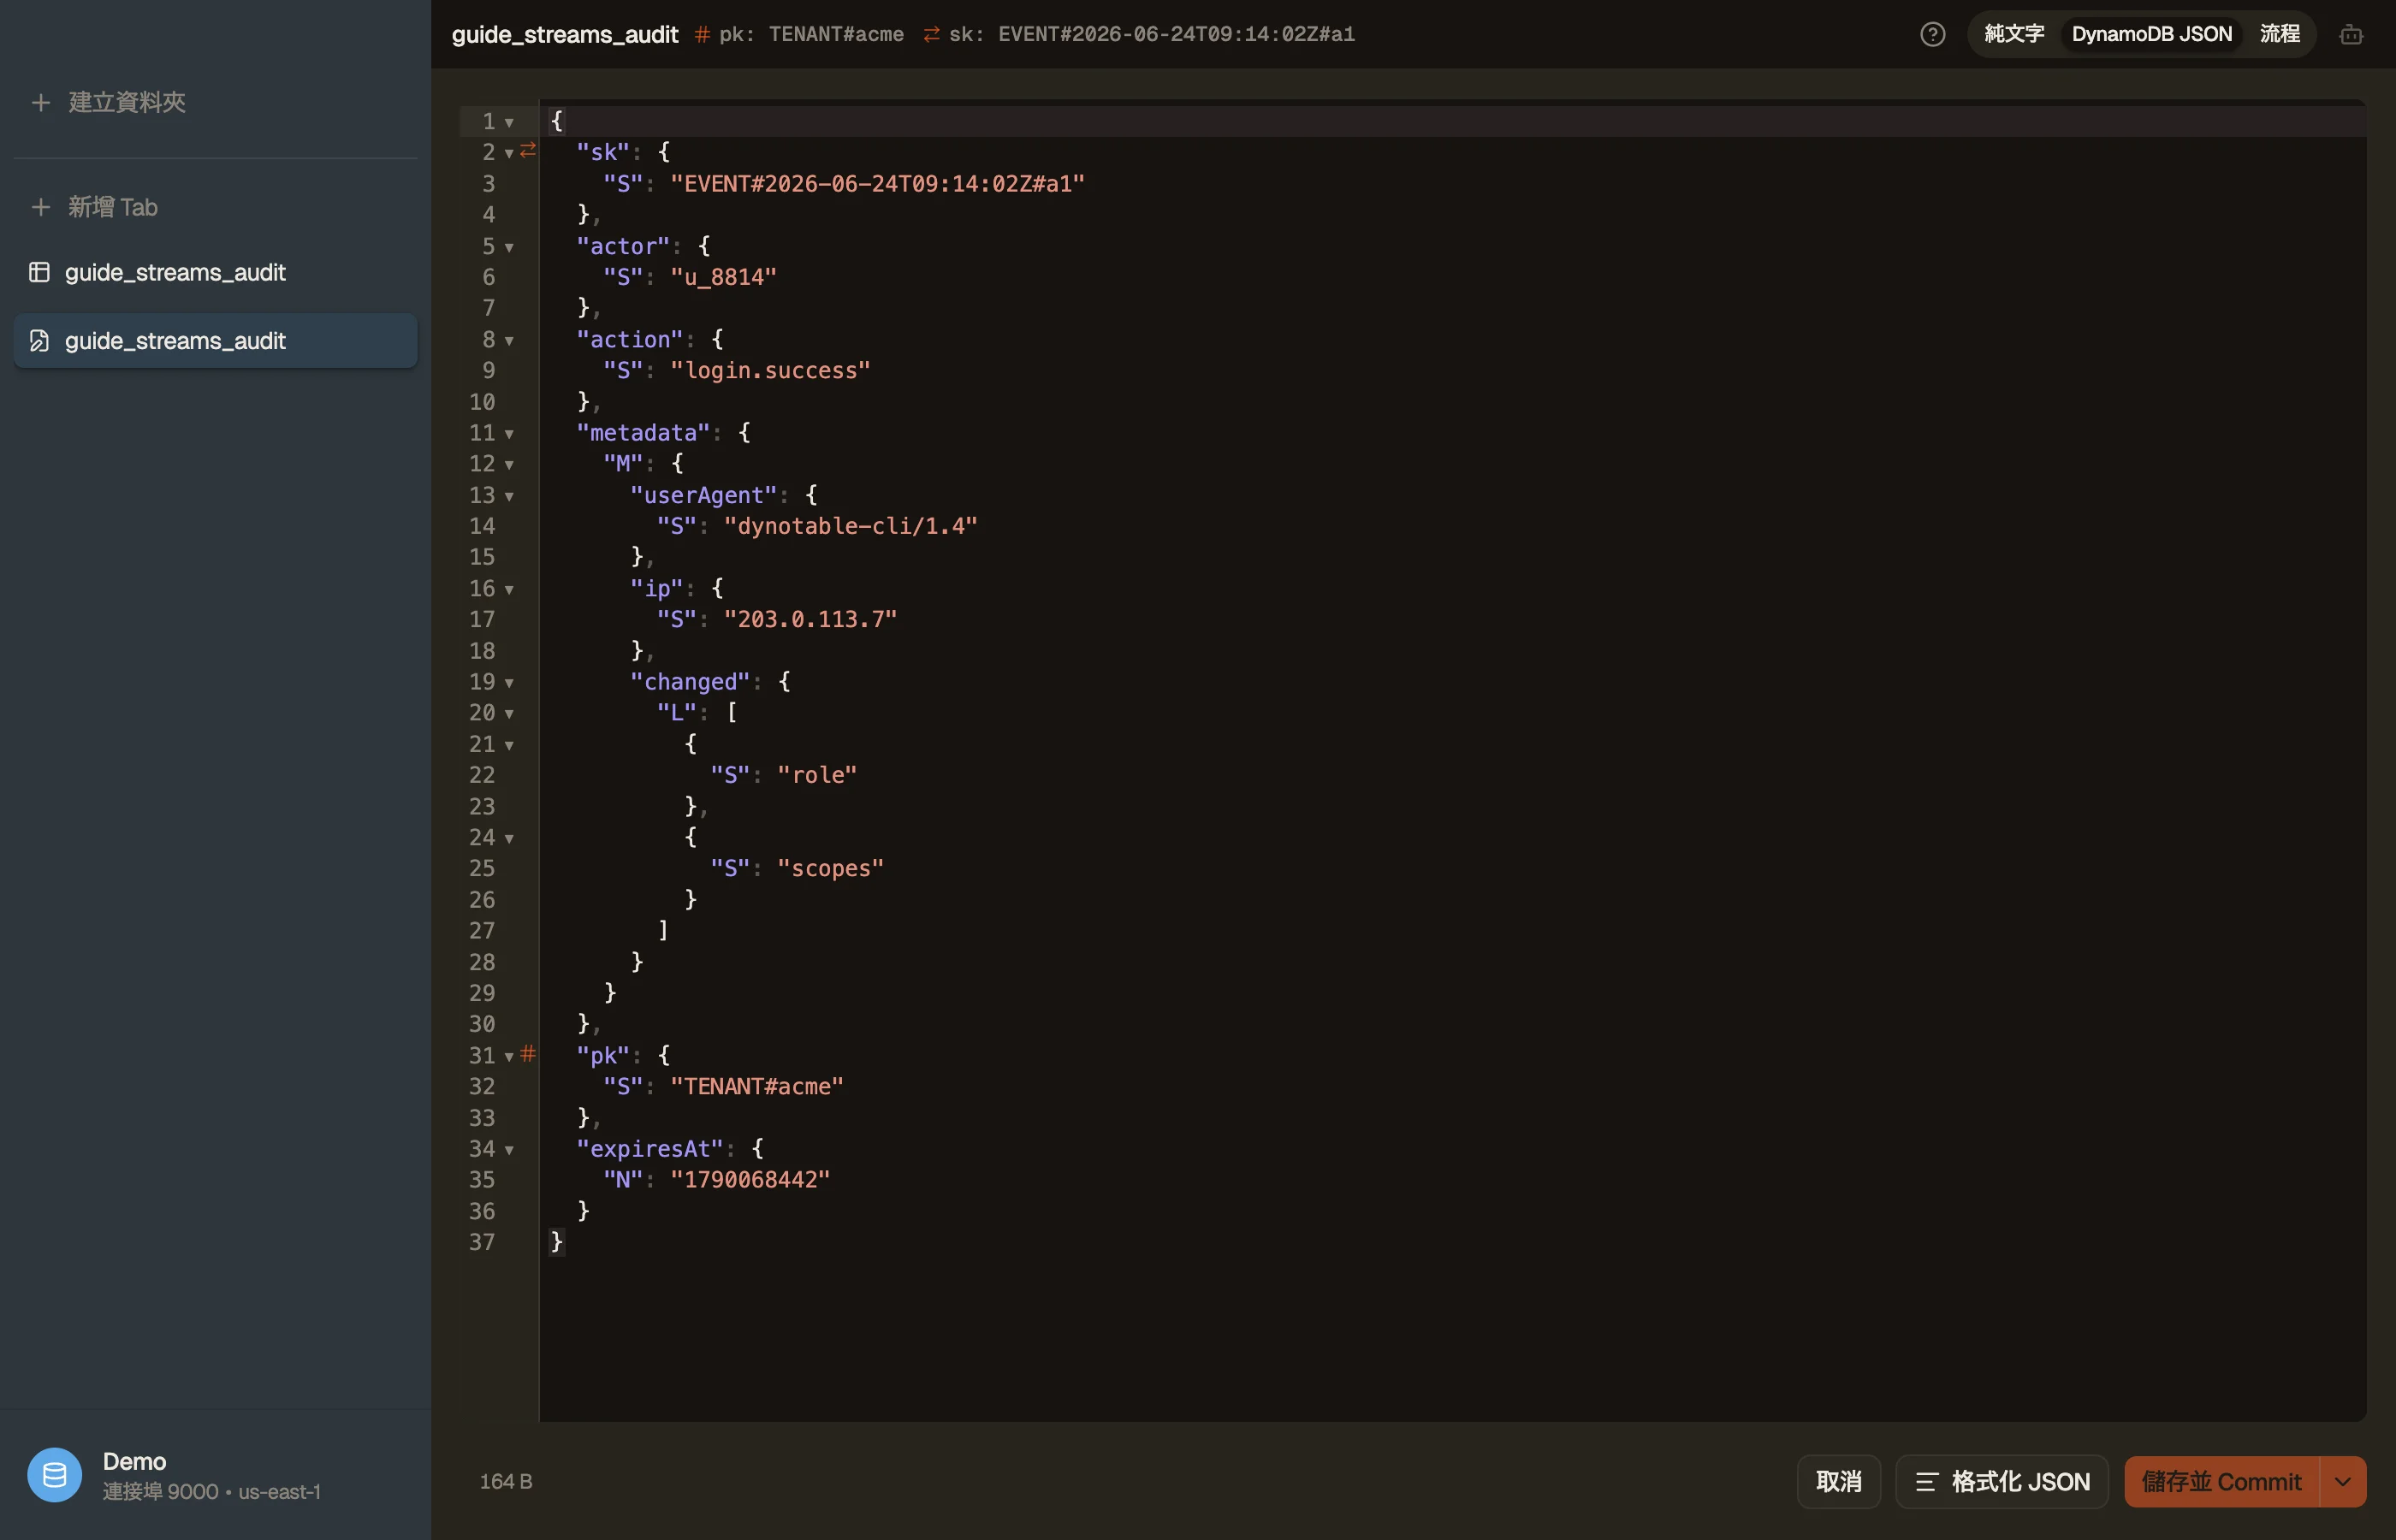Click the "EVENT#2026-06-24T09:14:02Z#a1" string value

(x=877, y=184)
